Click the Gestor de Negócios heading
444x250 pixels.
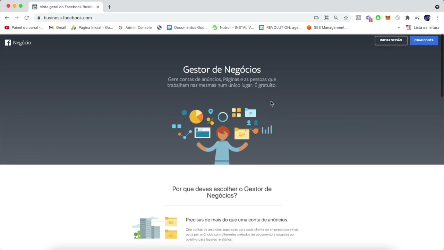222,69
